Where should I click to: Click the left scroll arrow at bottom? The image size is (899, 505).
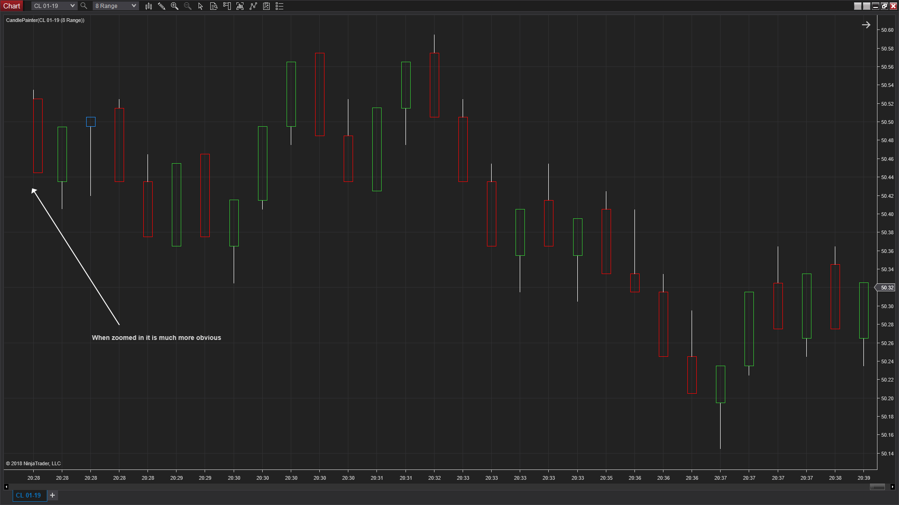click(6, 487)
